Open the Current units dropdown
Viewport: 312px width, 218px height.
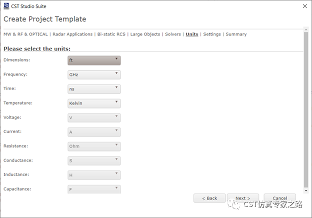click(94, 132)
